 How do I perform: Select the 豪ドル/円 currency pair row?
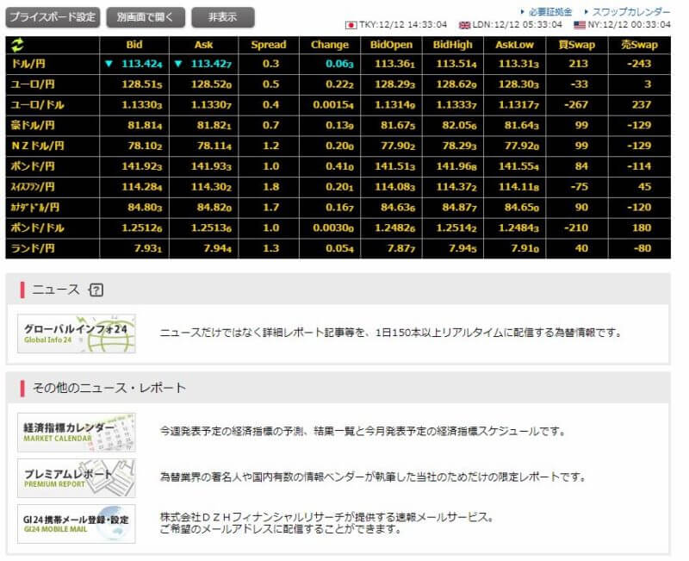tap(338, 125)
